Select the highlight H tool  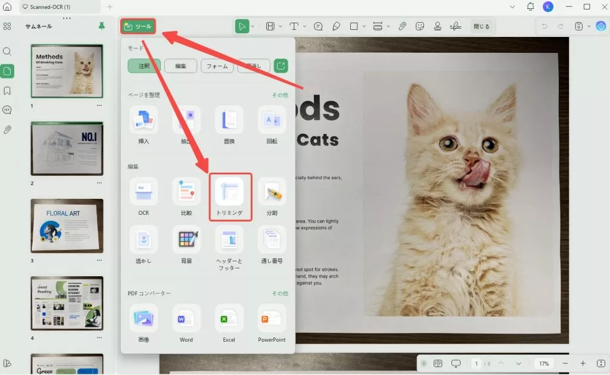point(270,26)
